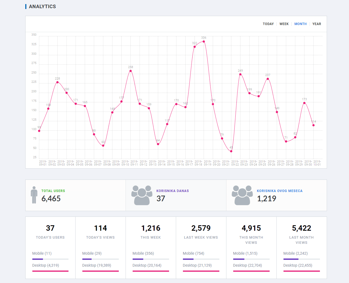349x283 pixels.
Task: Click the This Week count 1,216
Action: point(151,228)
